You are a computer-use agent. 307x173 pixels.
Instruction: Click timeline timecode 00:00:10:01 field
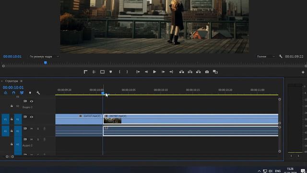click(x=13, y=87)
